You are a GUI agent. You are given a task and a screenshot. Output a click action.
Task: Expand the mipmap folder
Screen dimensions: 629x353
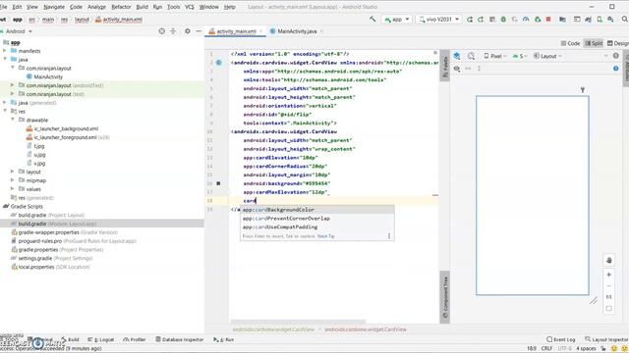click(x=13, y=180)
